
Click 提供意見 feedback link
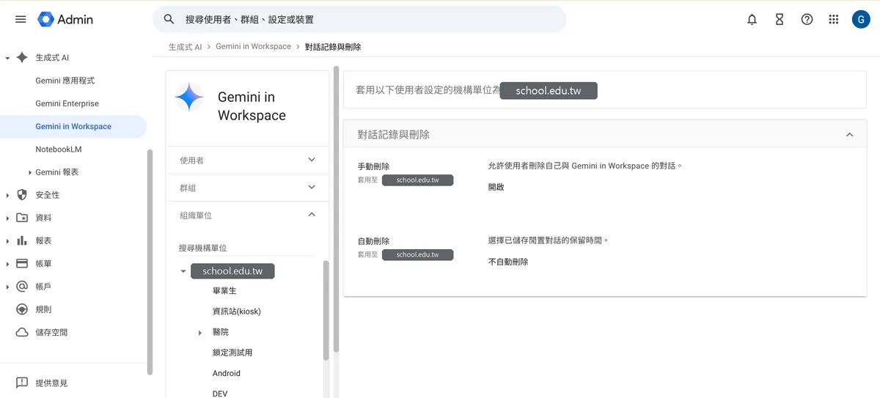(x=51, y=383)
